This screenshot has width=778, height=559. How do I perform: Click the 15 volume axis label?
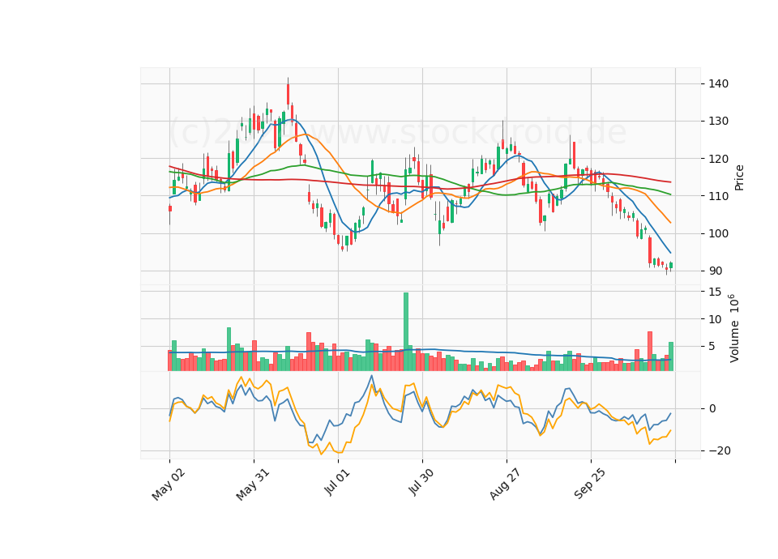(x=716, y=292)
